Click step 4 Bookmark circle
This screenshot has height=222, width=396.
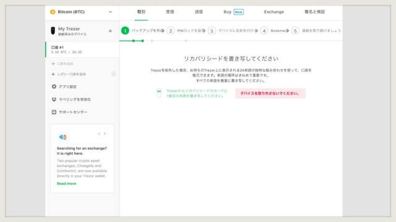coord(264,31)
